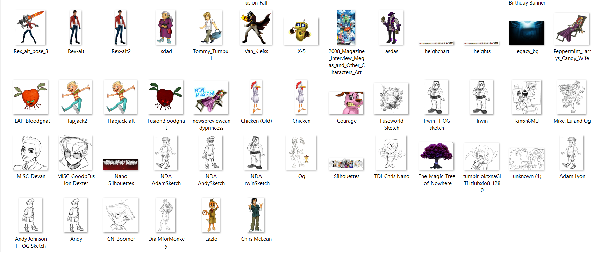This screenshot has width=593, height=254.
Task: Click the NDA AdamSketch thumbnail
Action: click(166, 153)
